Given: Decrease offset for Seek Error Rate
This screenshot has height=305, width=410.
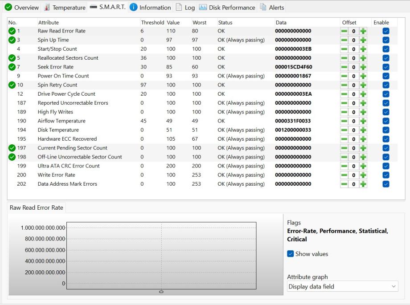Looking at the screenshot, I should 344,67.
